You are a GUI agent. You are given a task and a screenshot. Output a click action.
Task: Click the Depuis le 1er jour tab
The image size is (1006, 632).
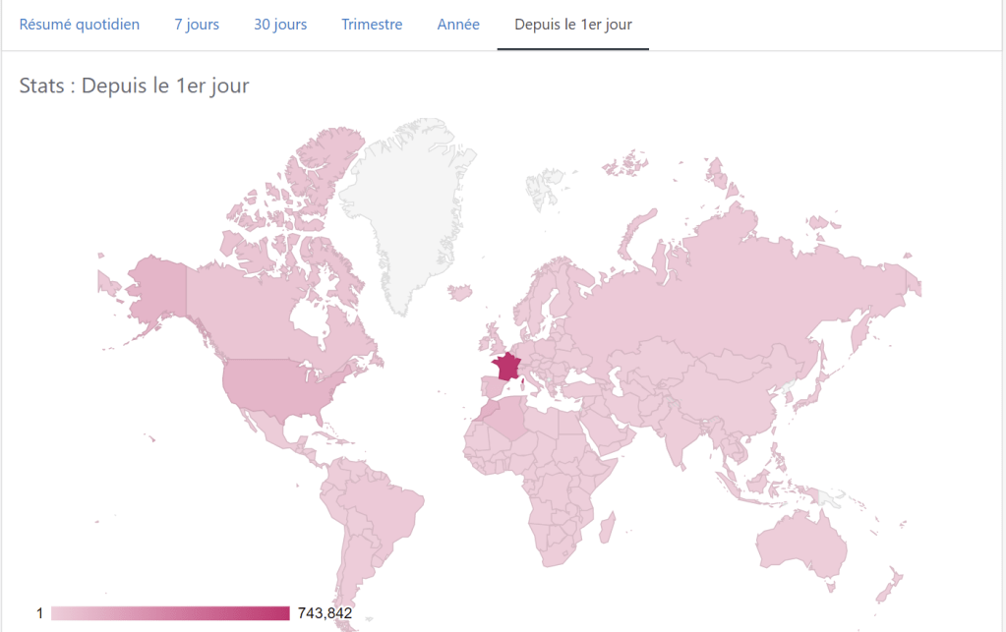[572, 25]
